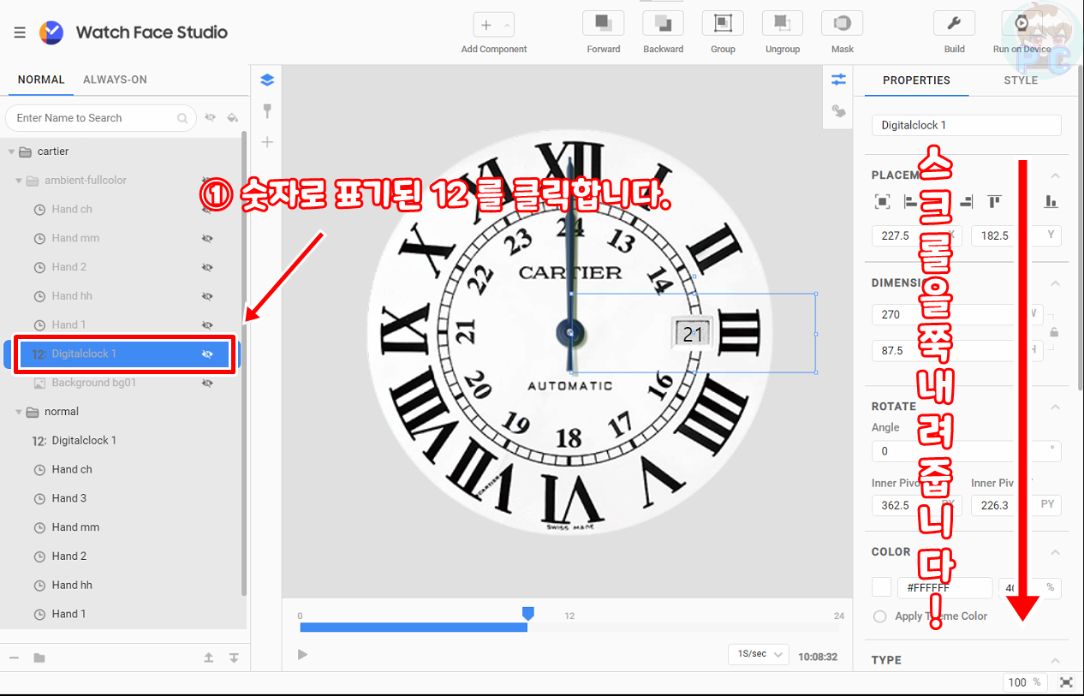Collapse the PLACEMENT section chevron
Viewport: 1084px width, 696px height.
pos(1055,175)
